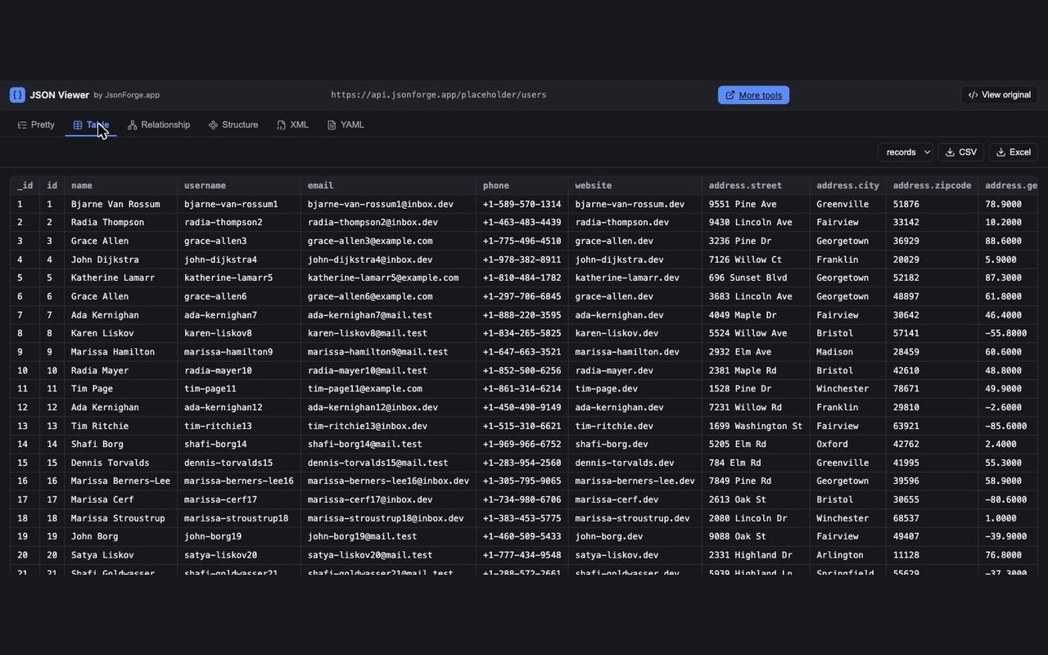Viewport: 1048px width, 655px height.
Task: Click the Karen Liskov name cell
Action: pos(120,333)
